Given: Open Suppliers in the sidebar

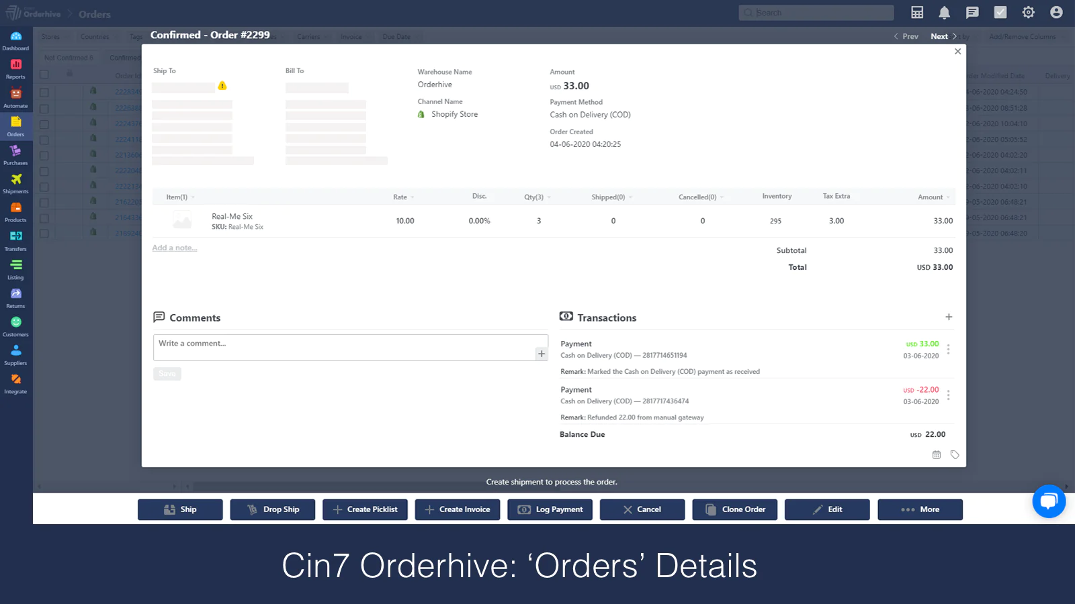Looking at the screenshot, I should [x=15, y=356].
